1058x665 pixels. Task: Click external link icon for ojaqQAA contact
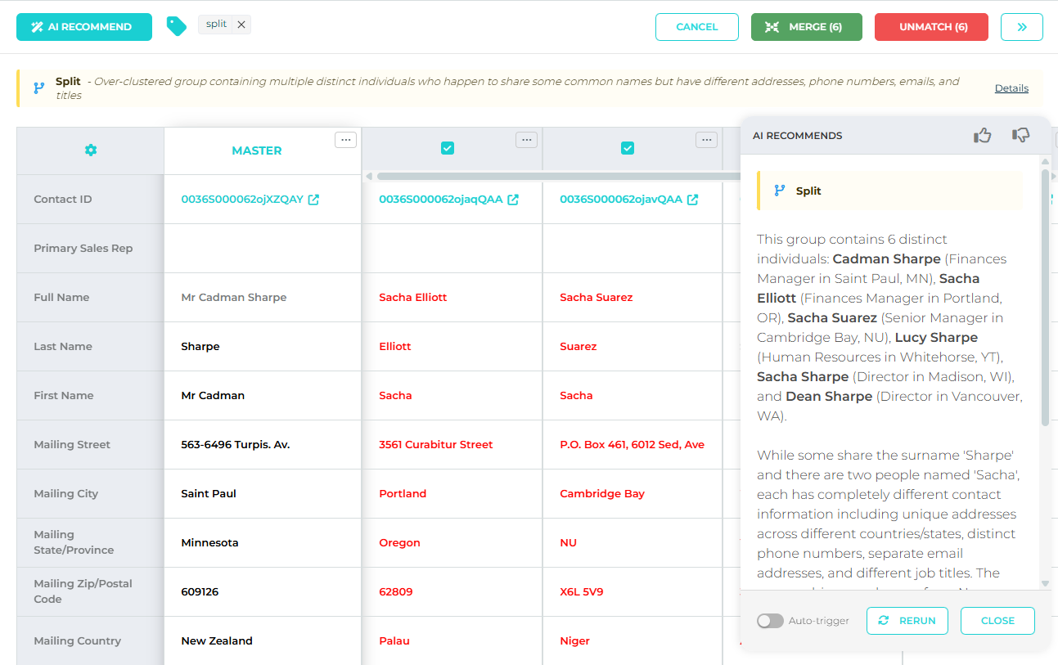(513, 200)
